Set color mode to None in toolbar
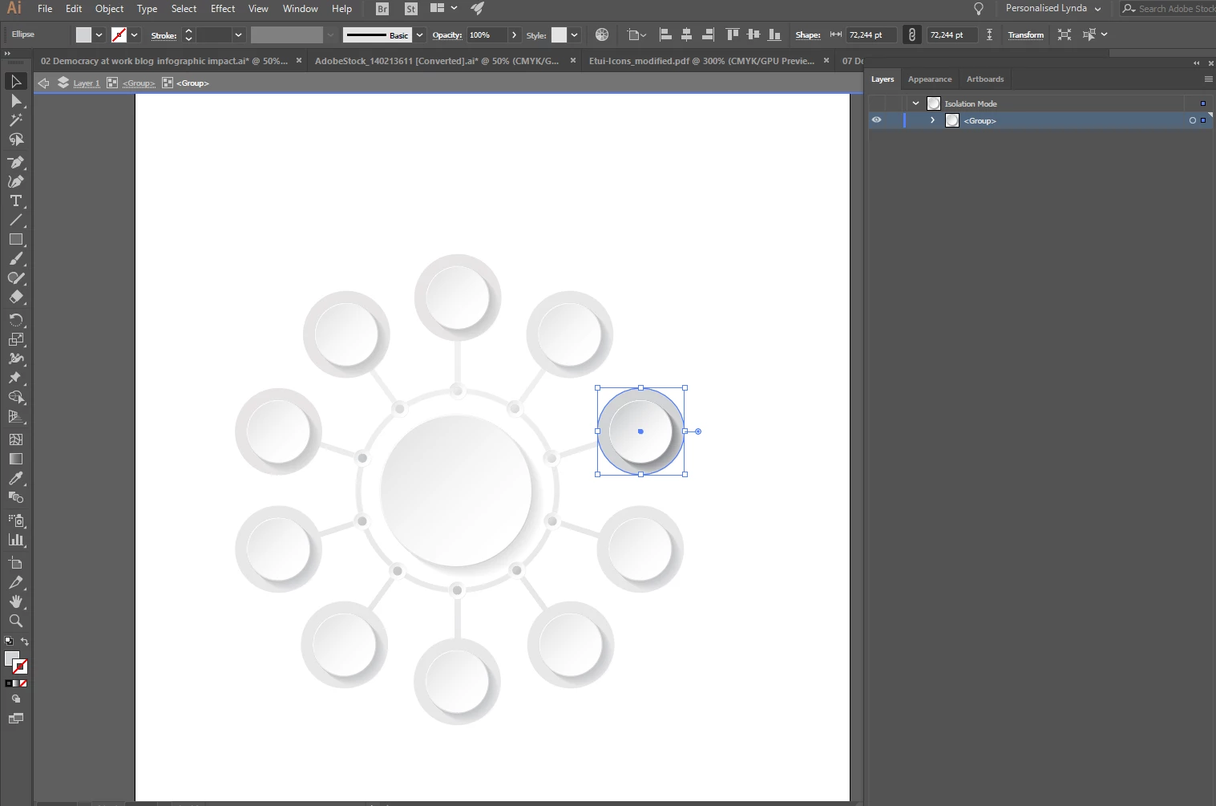The image size is (1216, 806). [23, 683]
